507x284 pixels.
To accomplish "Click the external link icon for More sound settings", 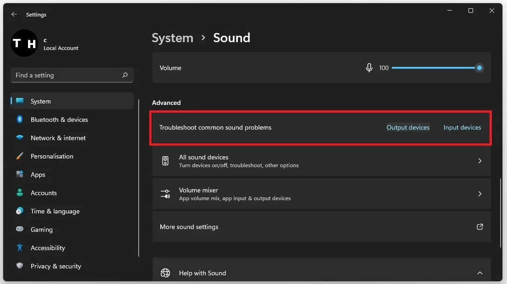I will pyautogui.click(x=479, y=227).
